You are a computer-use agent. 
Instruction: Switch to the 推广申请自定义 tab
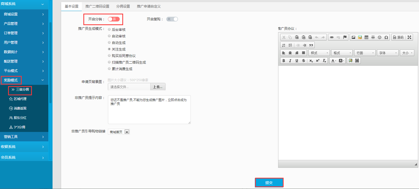[x=149, y=6]
